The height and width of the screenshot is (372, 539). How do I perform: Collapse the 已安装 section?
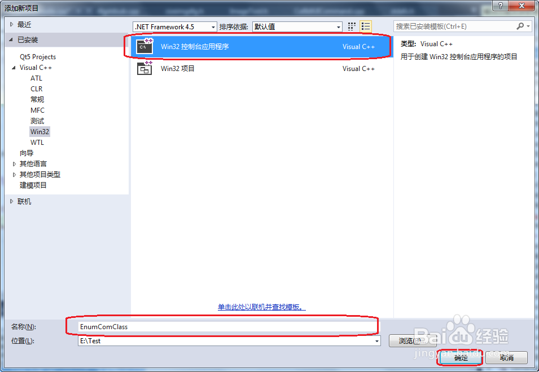click(x=11, y=40)
